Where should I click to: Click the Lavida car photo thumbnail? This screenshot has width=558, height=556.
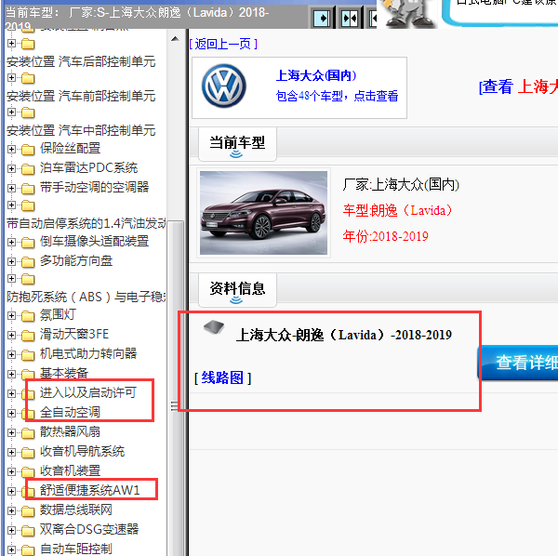click(263, 213)
